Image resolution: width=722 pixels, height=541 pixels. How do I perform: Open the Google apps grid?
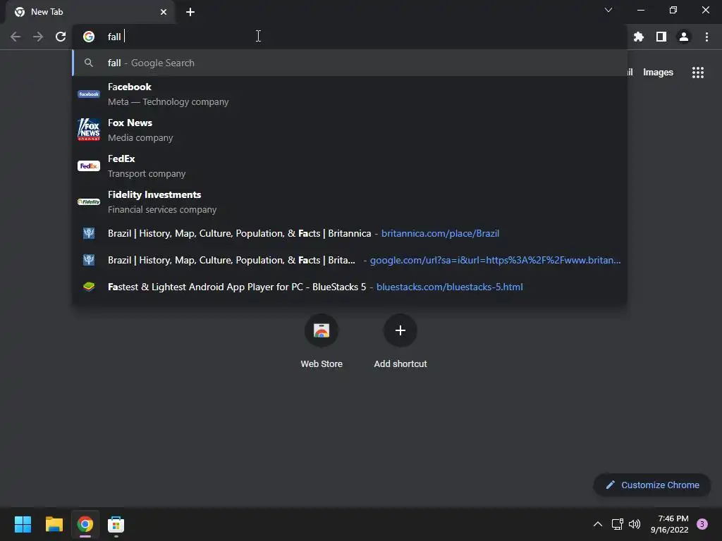click(x=698, y=73)
